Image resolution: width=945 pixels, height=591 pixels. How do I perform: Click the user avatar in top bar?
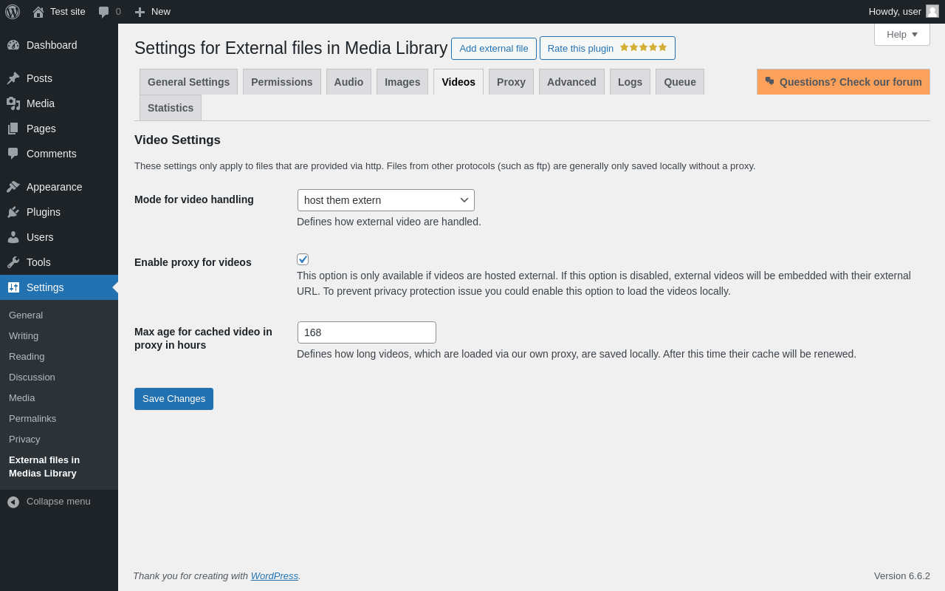click(x=932, y=11)
